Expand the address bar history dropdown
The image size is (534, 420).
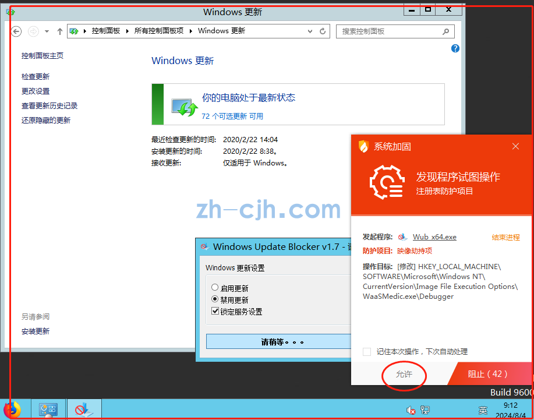click(x=310, y=31)
